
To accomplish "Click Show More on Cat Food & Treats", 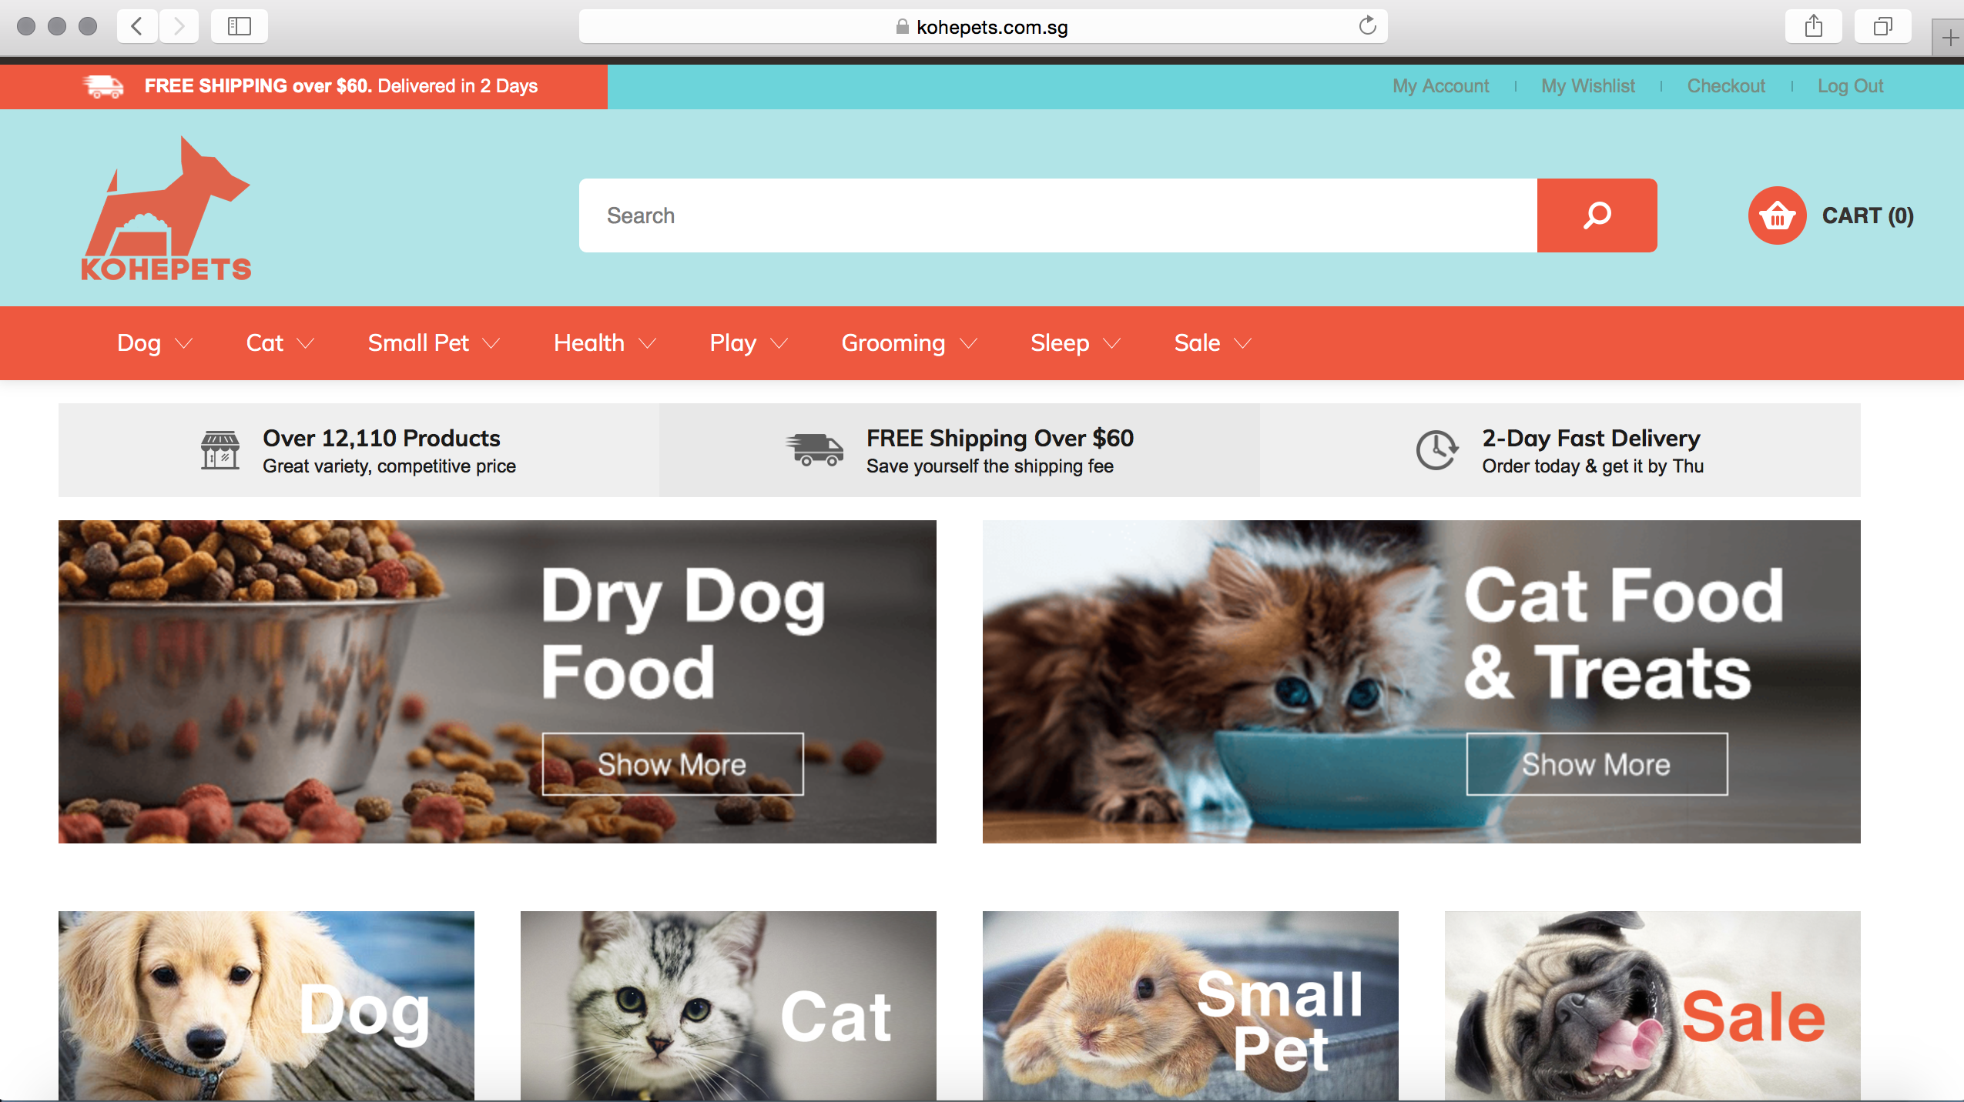I will pyautogui.click(x=1597, y=764).
